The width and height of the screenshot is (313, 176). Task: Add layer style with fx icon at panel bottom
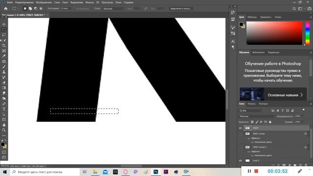278,165
